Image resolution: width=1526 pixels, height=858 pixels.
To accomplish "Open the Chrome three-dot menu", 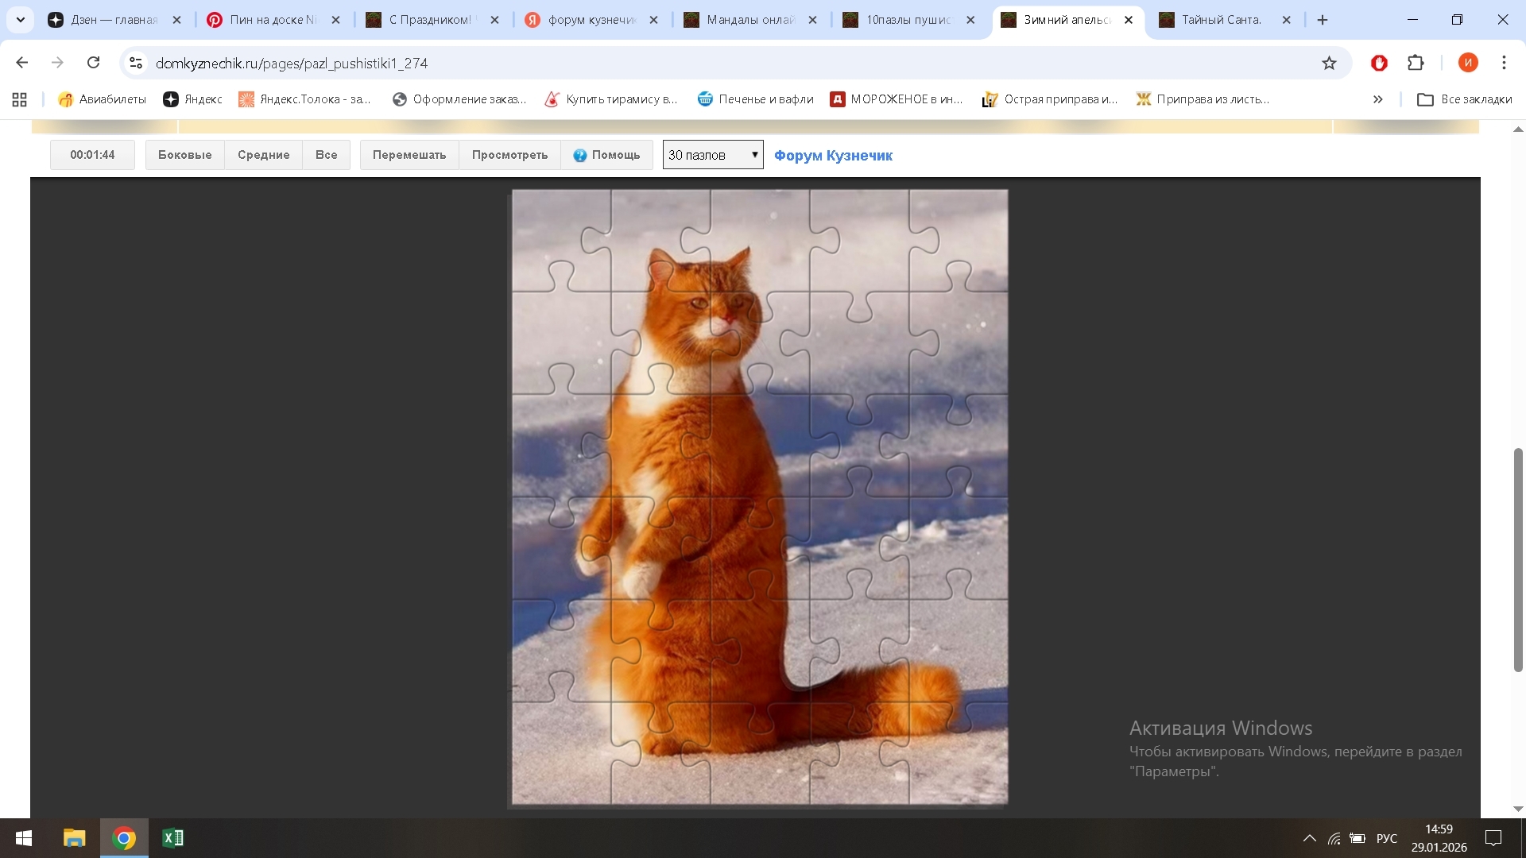I will coord(1504,63).
